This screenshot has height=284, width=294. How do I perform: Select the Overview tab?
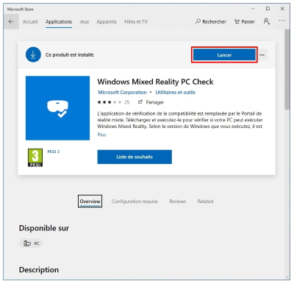click(90, 202)
